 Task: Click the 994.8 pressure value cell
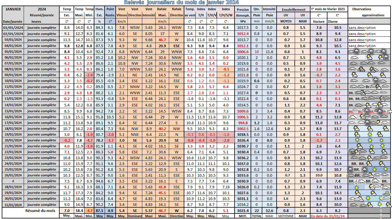click(242, 123)
